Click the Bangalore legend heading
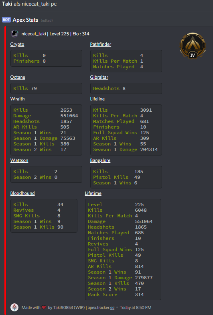213x315 pixels. [x=100, y=160]
